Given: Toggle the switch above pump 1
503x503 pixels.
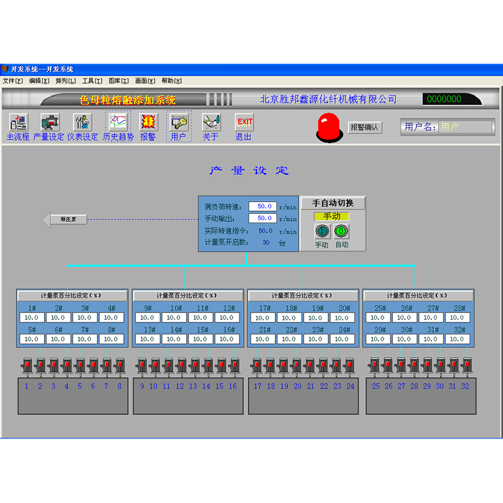Looking at the screenshot, I should pos(26,365).
